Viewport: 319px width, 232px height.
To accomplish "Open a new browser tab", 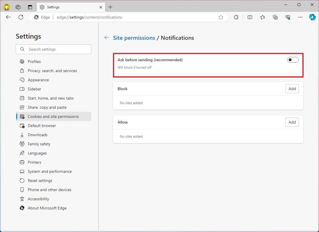I will (110, 7).
